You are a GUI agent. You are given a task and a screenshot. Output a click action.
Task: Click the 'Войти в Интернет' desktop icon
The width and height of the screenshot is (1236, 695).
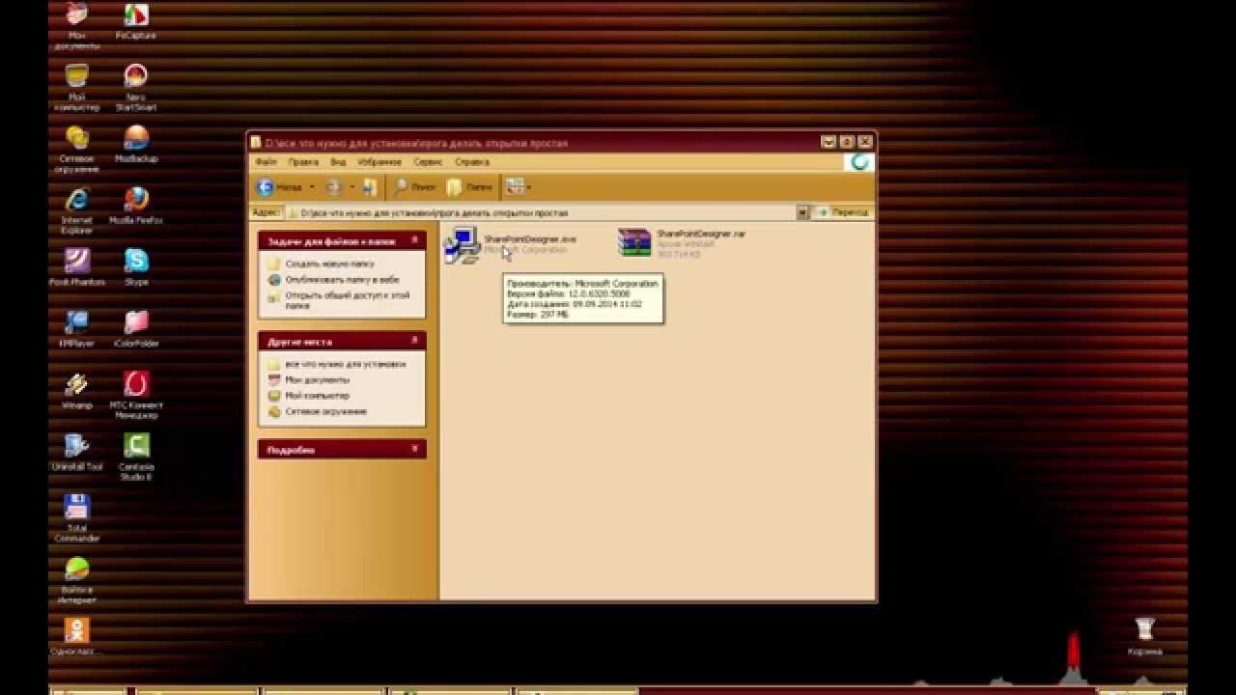(76, 581)
